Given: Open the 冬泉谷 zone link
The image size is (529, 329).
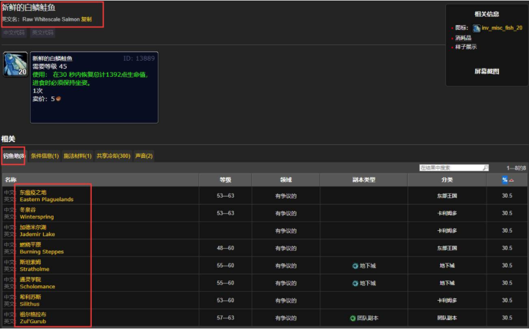Looking at the screenshot, I should pyautogui.click(x=28, y=210).
